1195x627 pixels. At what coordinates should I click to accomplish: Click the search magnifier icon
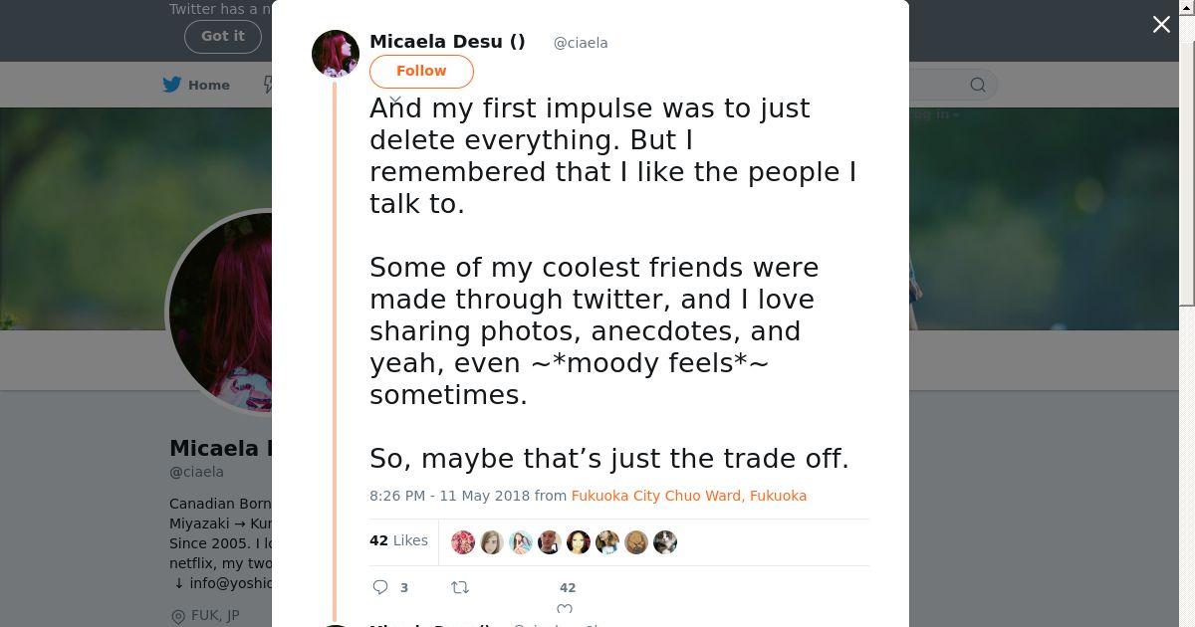tap(978, 85)
